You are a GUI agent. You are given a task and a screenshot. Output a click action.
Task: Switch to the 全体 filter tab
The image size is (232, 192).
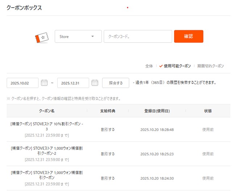pyautogui.click(x=149, y=66)
